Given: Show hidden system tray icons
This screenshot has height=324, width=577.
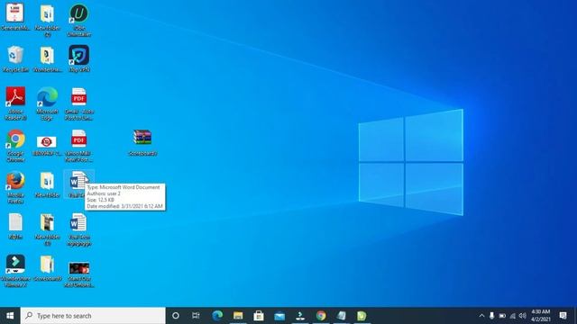Looking at the screenshot, I should click(481, 316).
